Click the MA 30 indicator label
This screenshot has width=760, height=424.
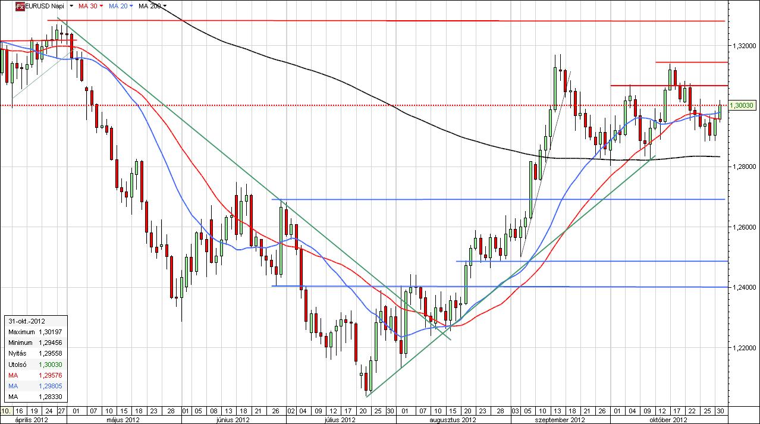coord(89,6)
